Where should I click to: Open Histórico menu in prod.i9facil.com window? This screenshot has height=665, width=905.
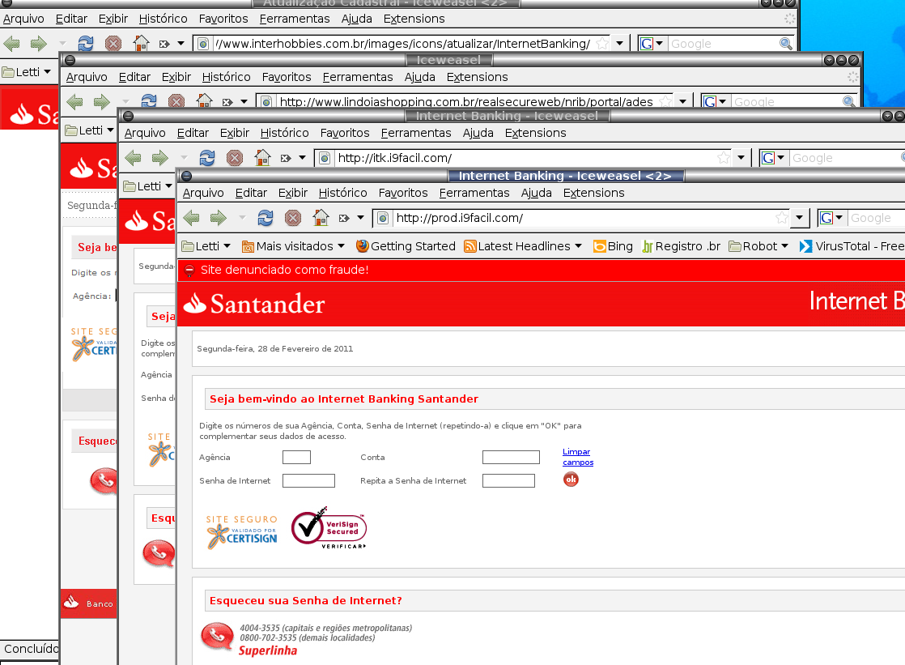pos(342,193)
